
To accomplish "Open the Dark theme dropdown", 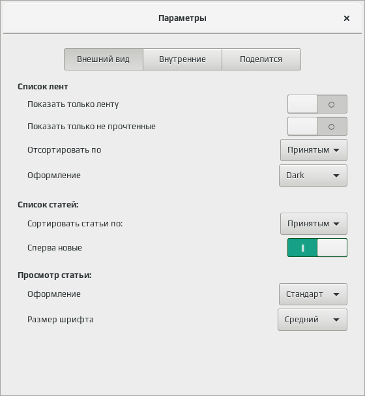I will click(313, 175).
